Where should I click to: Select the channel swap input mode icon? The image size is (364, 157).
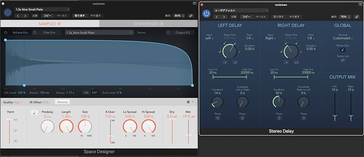click(16, 141)
